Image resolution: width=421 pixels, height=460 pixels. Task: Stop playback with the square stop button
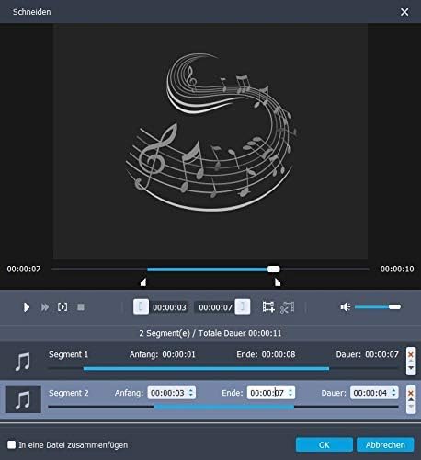point(81,307)
